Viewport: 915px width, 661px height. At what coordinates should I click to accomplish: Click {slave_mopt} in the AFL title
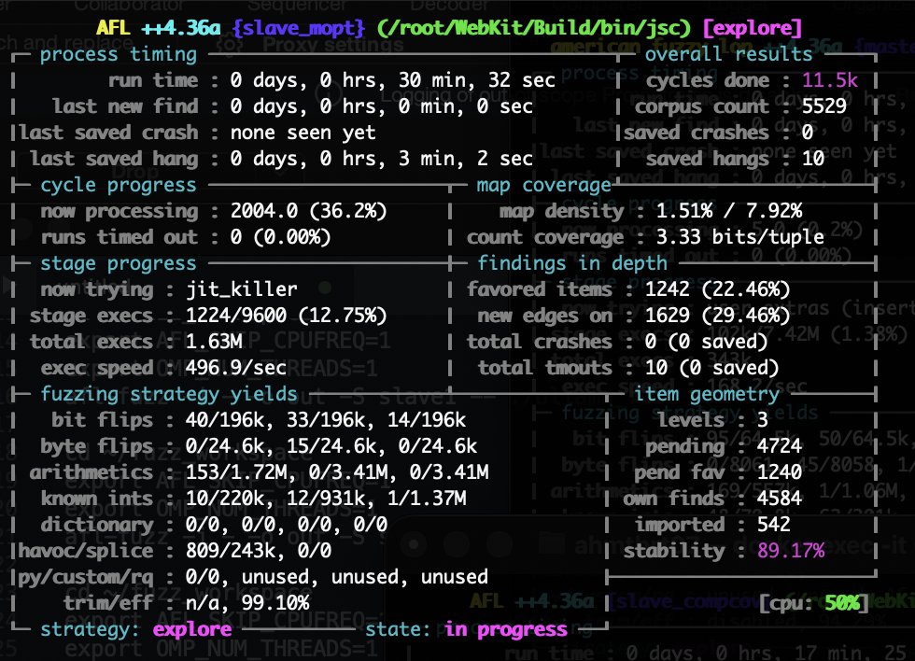click(298, 27)
